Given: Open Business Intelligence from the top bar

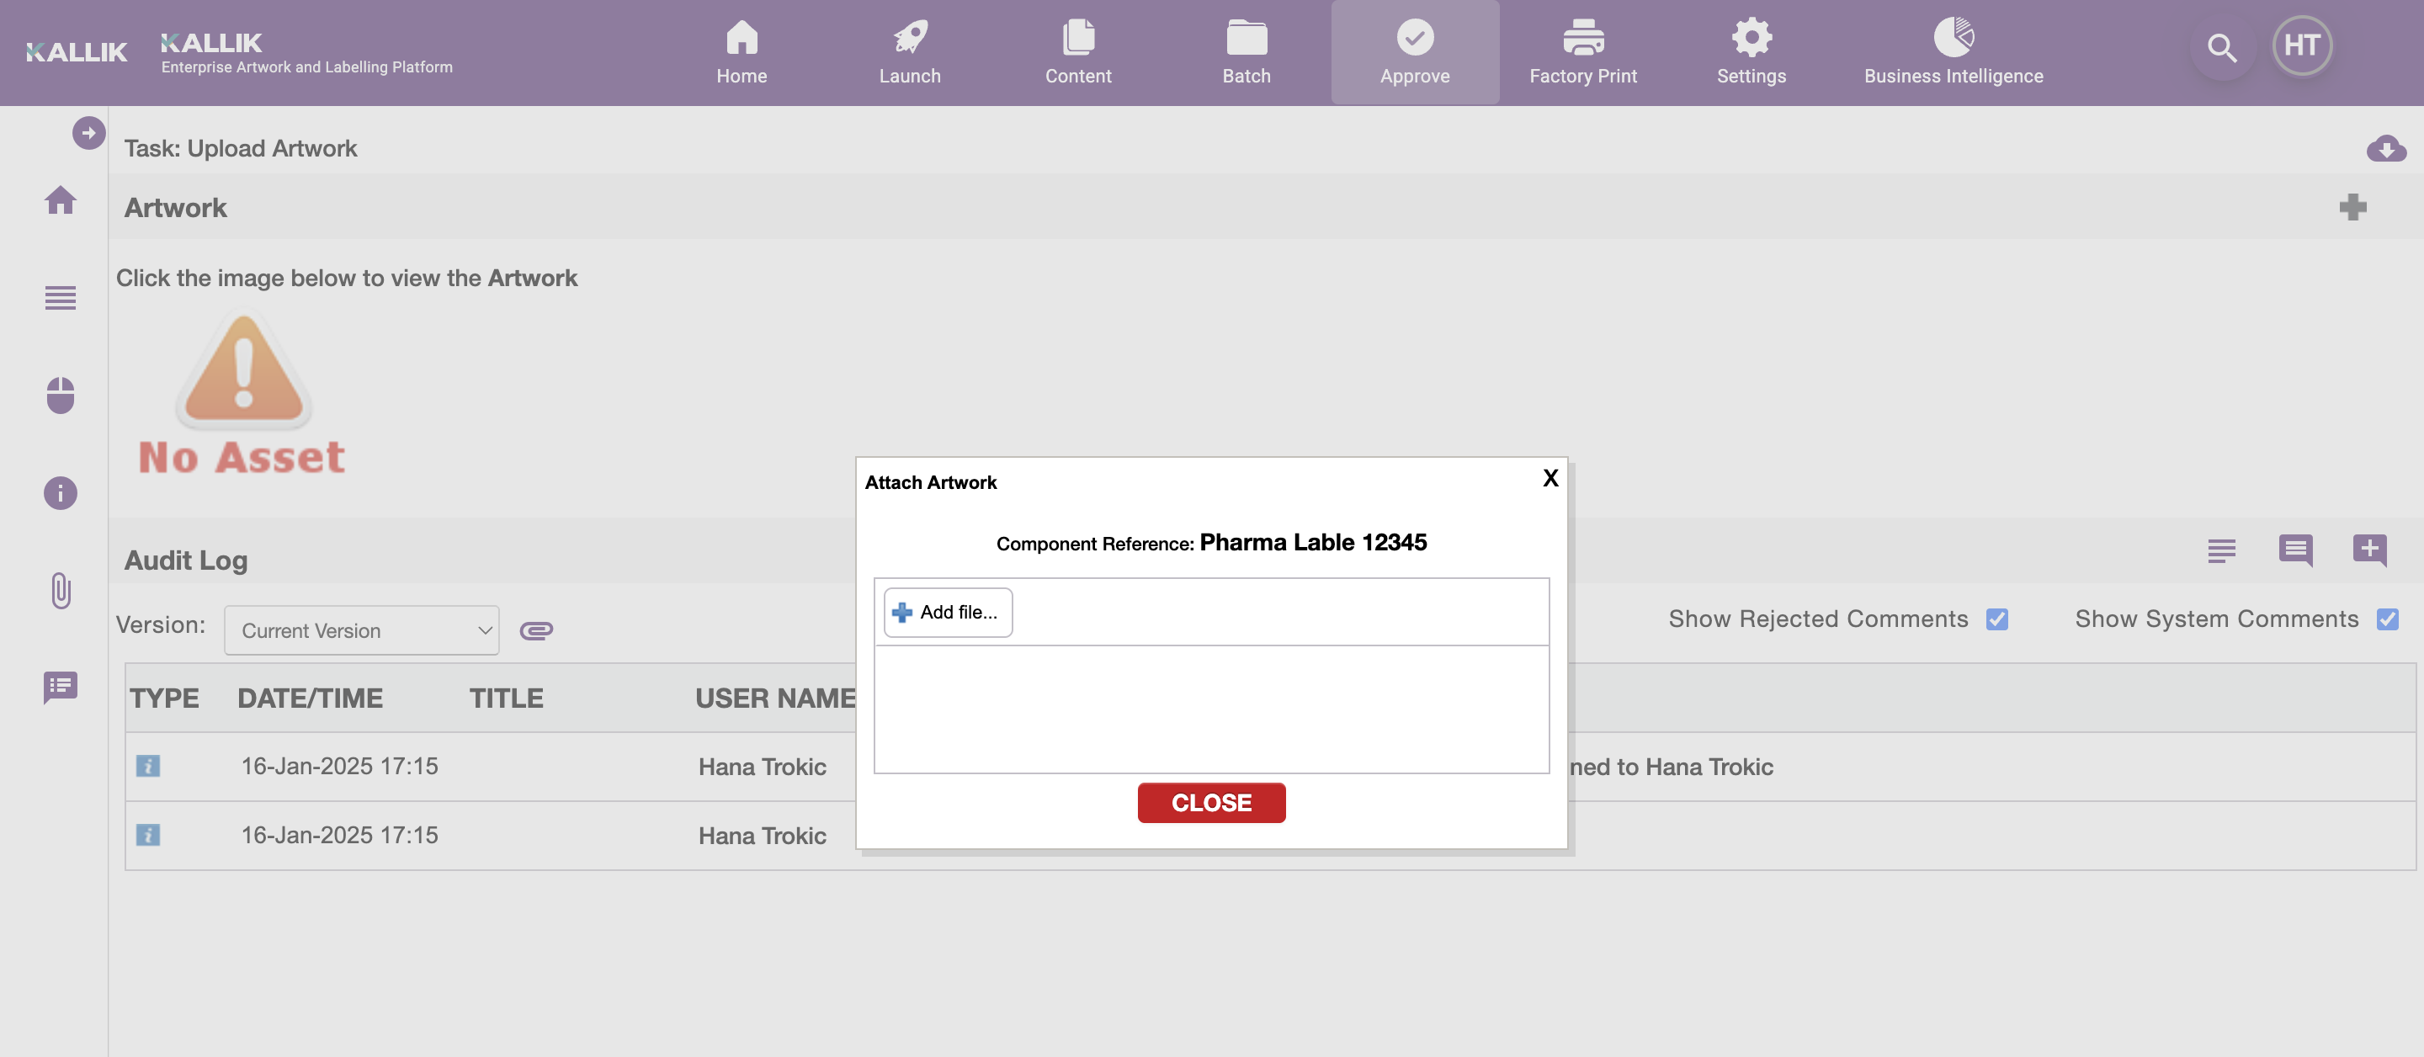Looking at the screenshot, I should tap(1954, 52).
